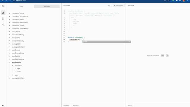
Task: Pick the autocomplete suggestion in popup
Action: pos(107,42)
